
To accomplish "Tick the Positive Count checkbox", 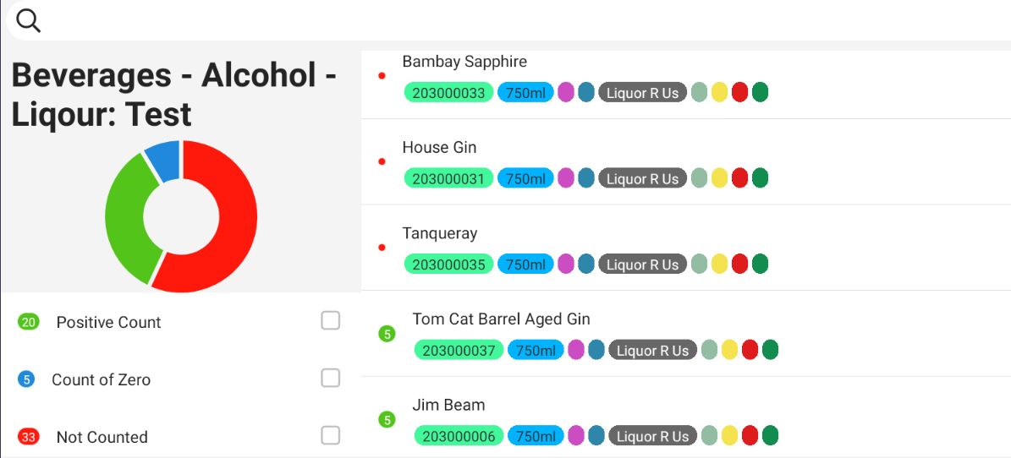I will (331, 321).
